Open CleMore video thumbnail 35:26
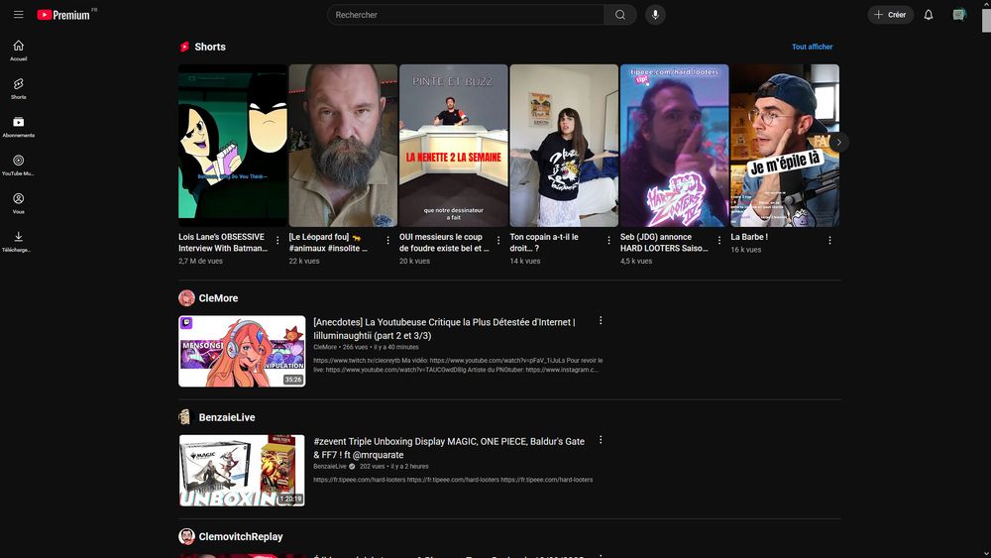 [x=242, y=352]
